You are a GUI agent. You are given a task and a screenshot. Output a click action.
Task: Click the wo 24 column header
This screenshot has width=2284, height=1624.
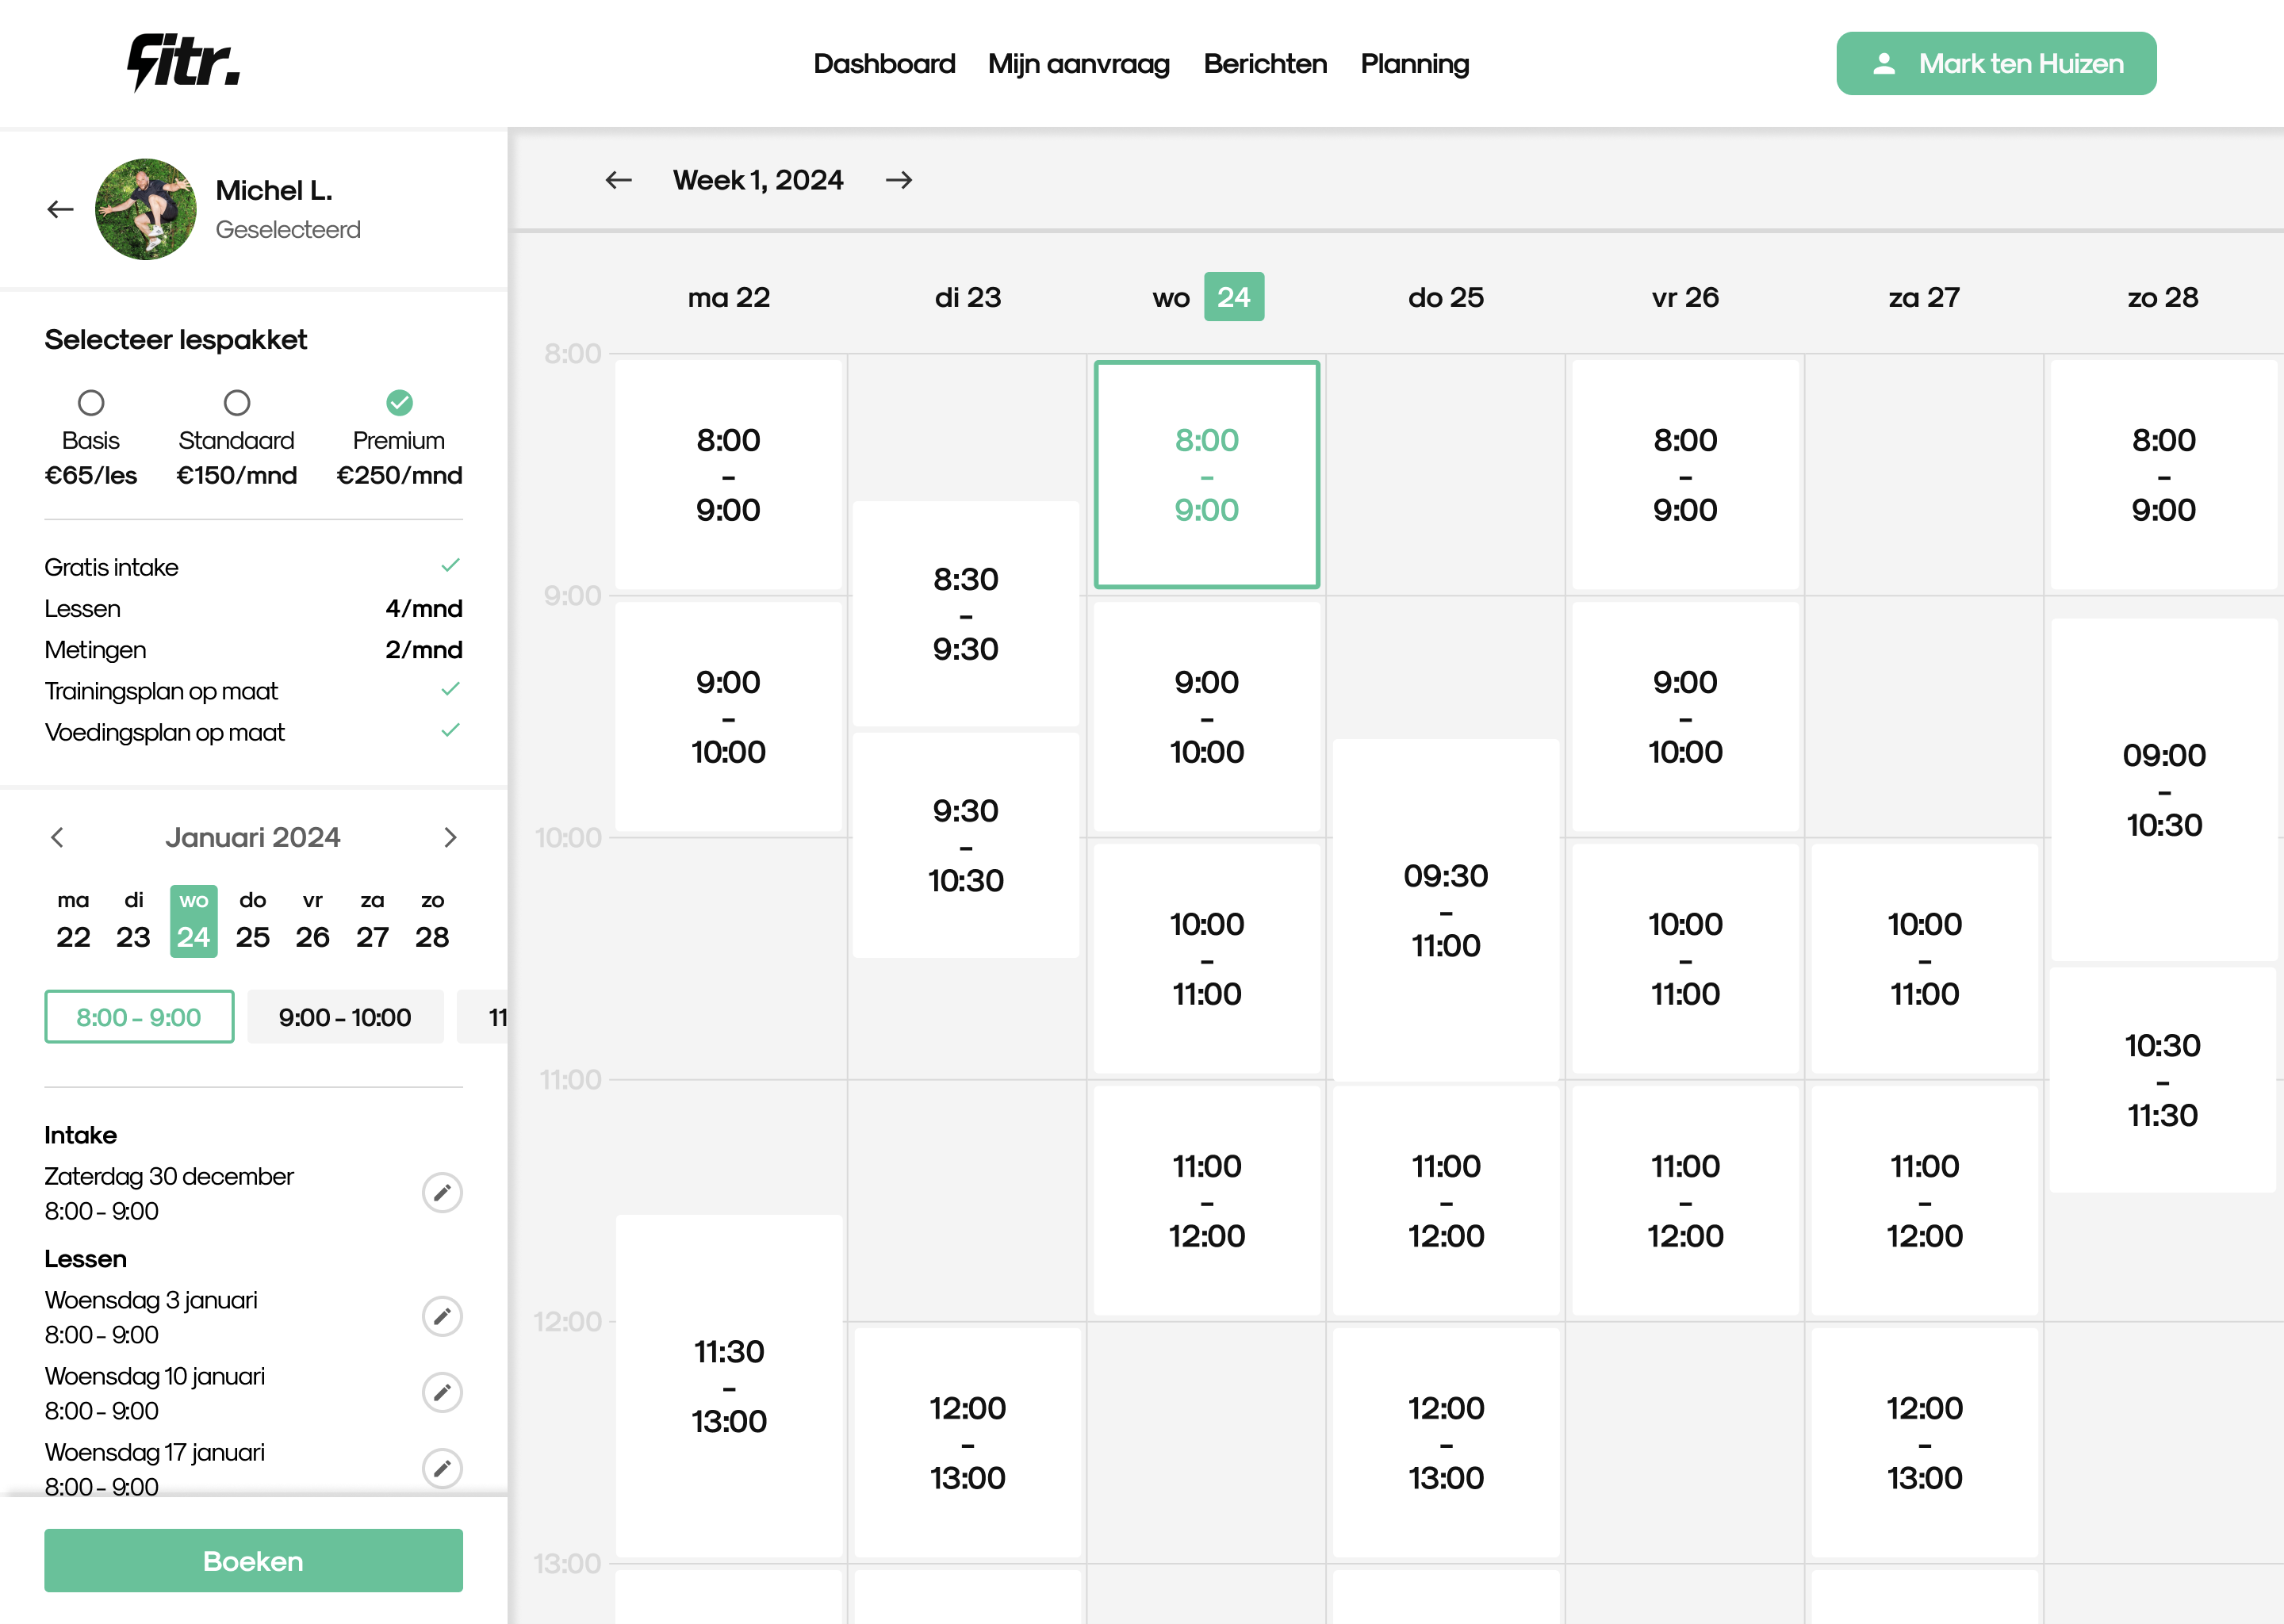pyautogui.click(x=1207, y=297)
